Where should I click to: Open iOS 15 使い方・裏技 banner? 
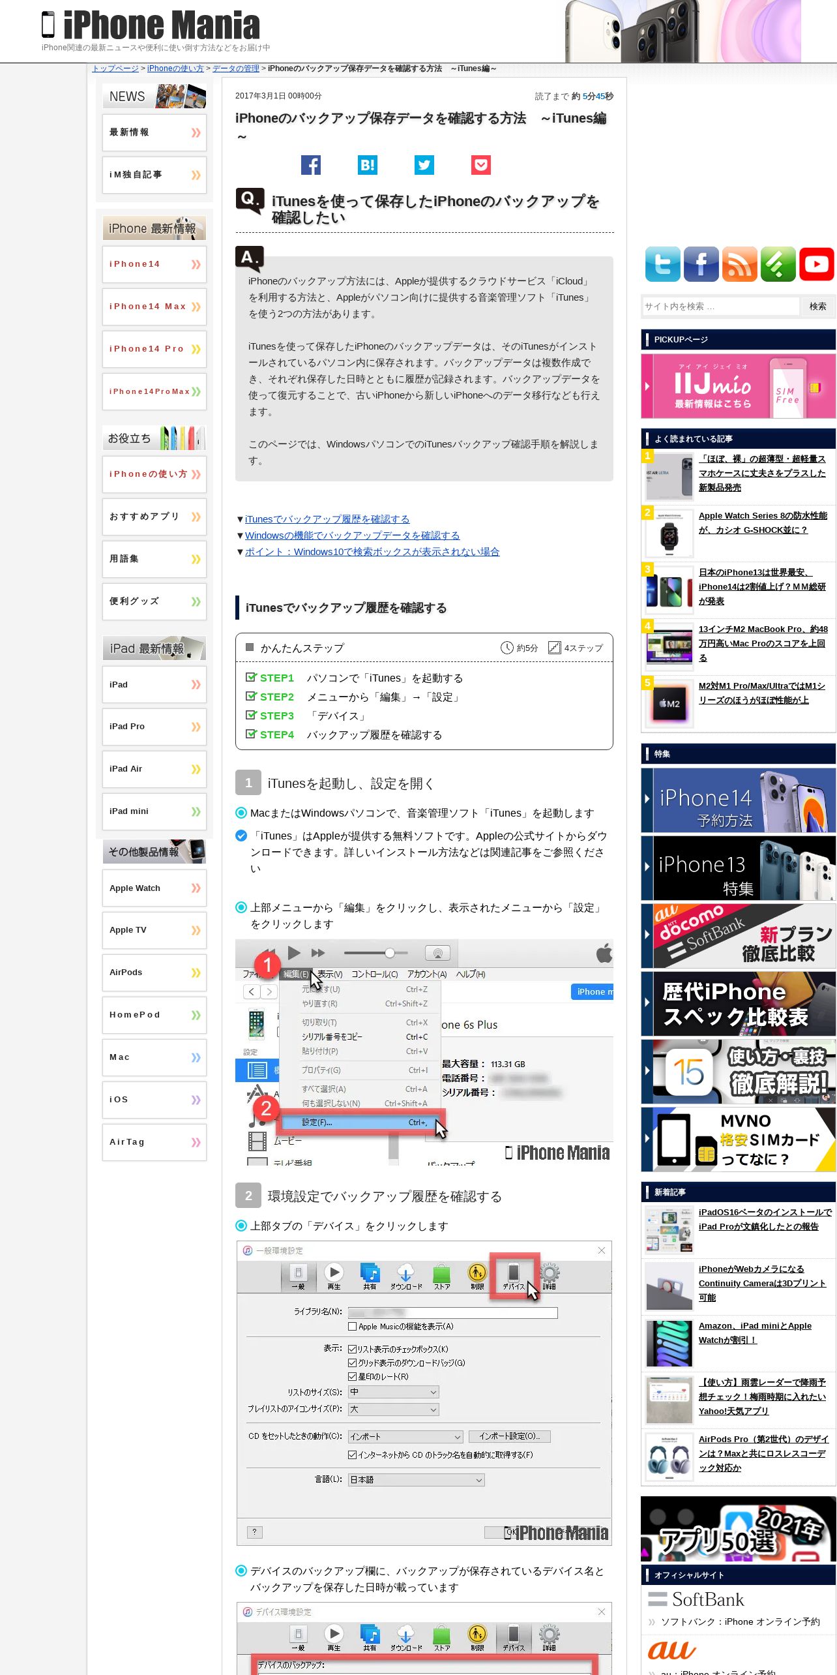click(738, 1072)
